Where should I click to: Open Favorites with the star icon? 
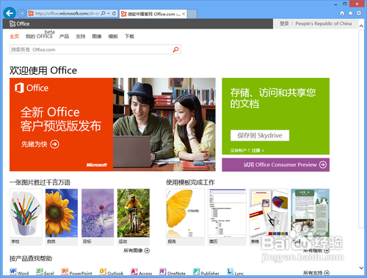(350, 13)
